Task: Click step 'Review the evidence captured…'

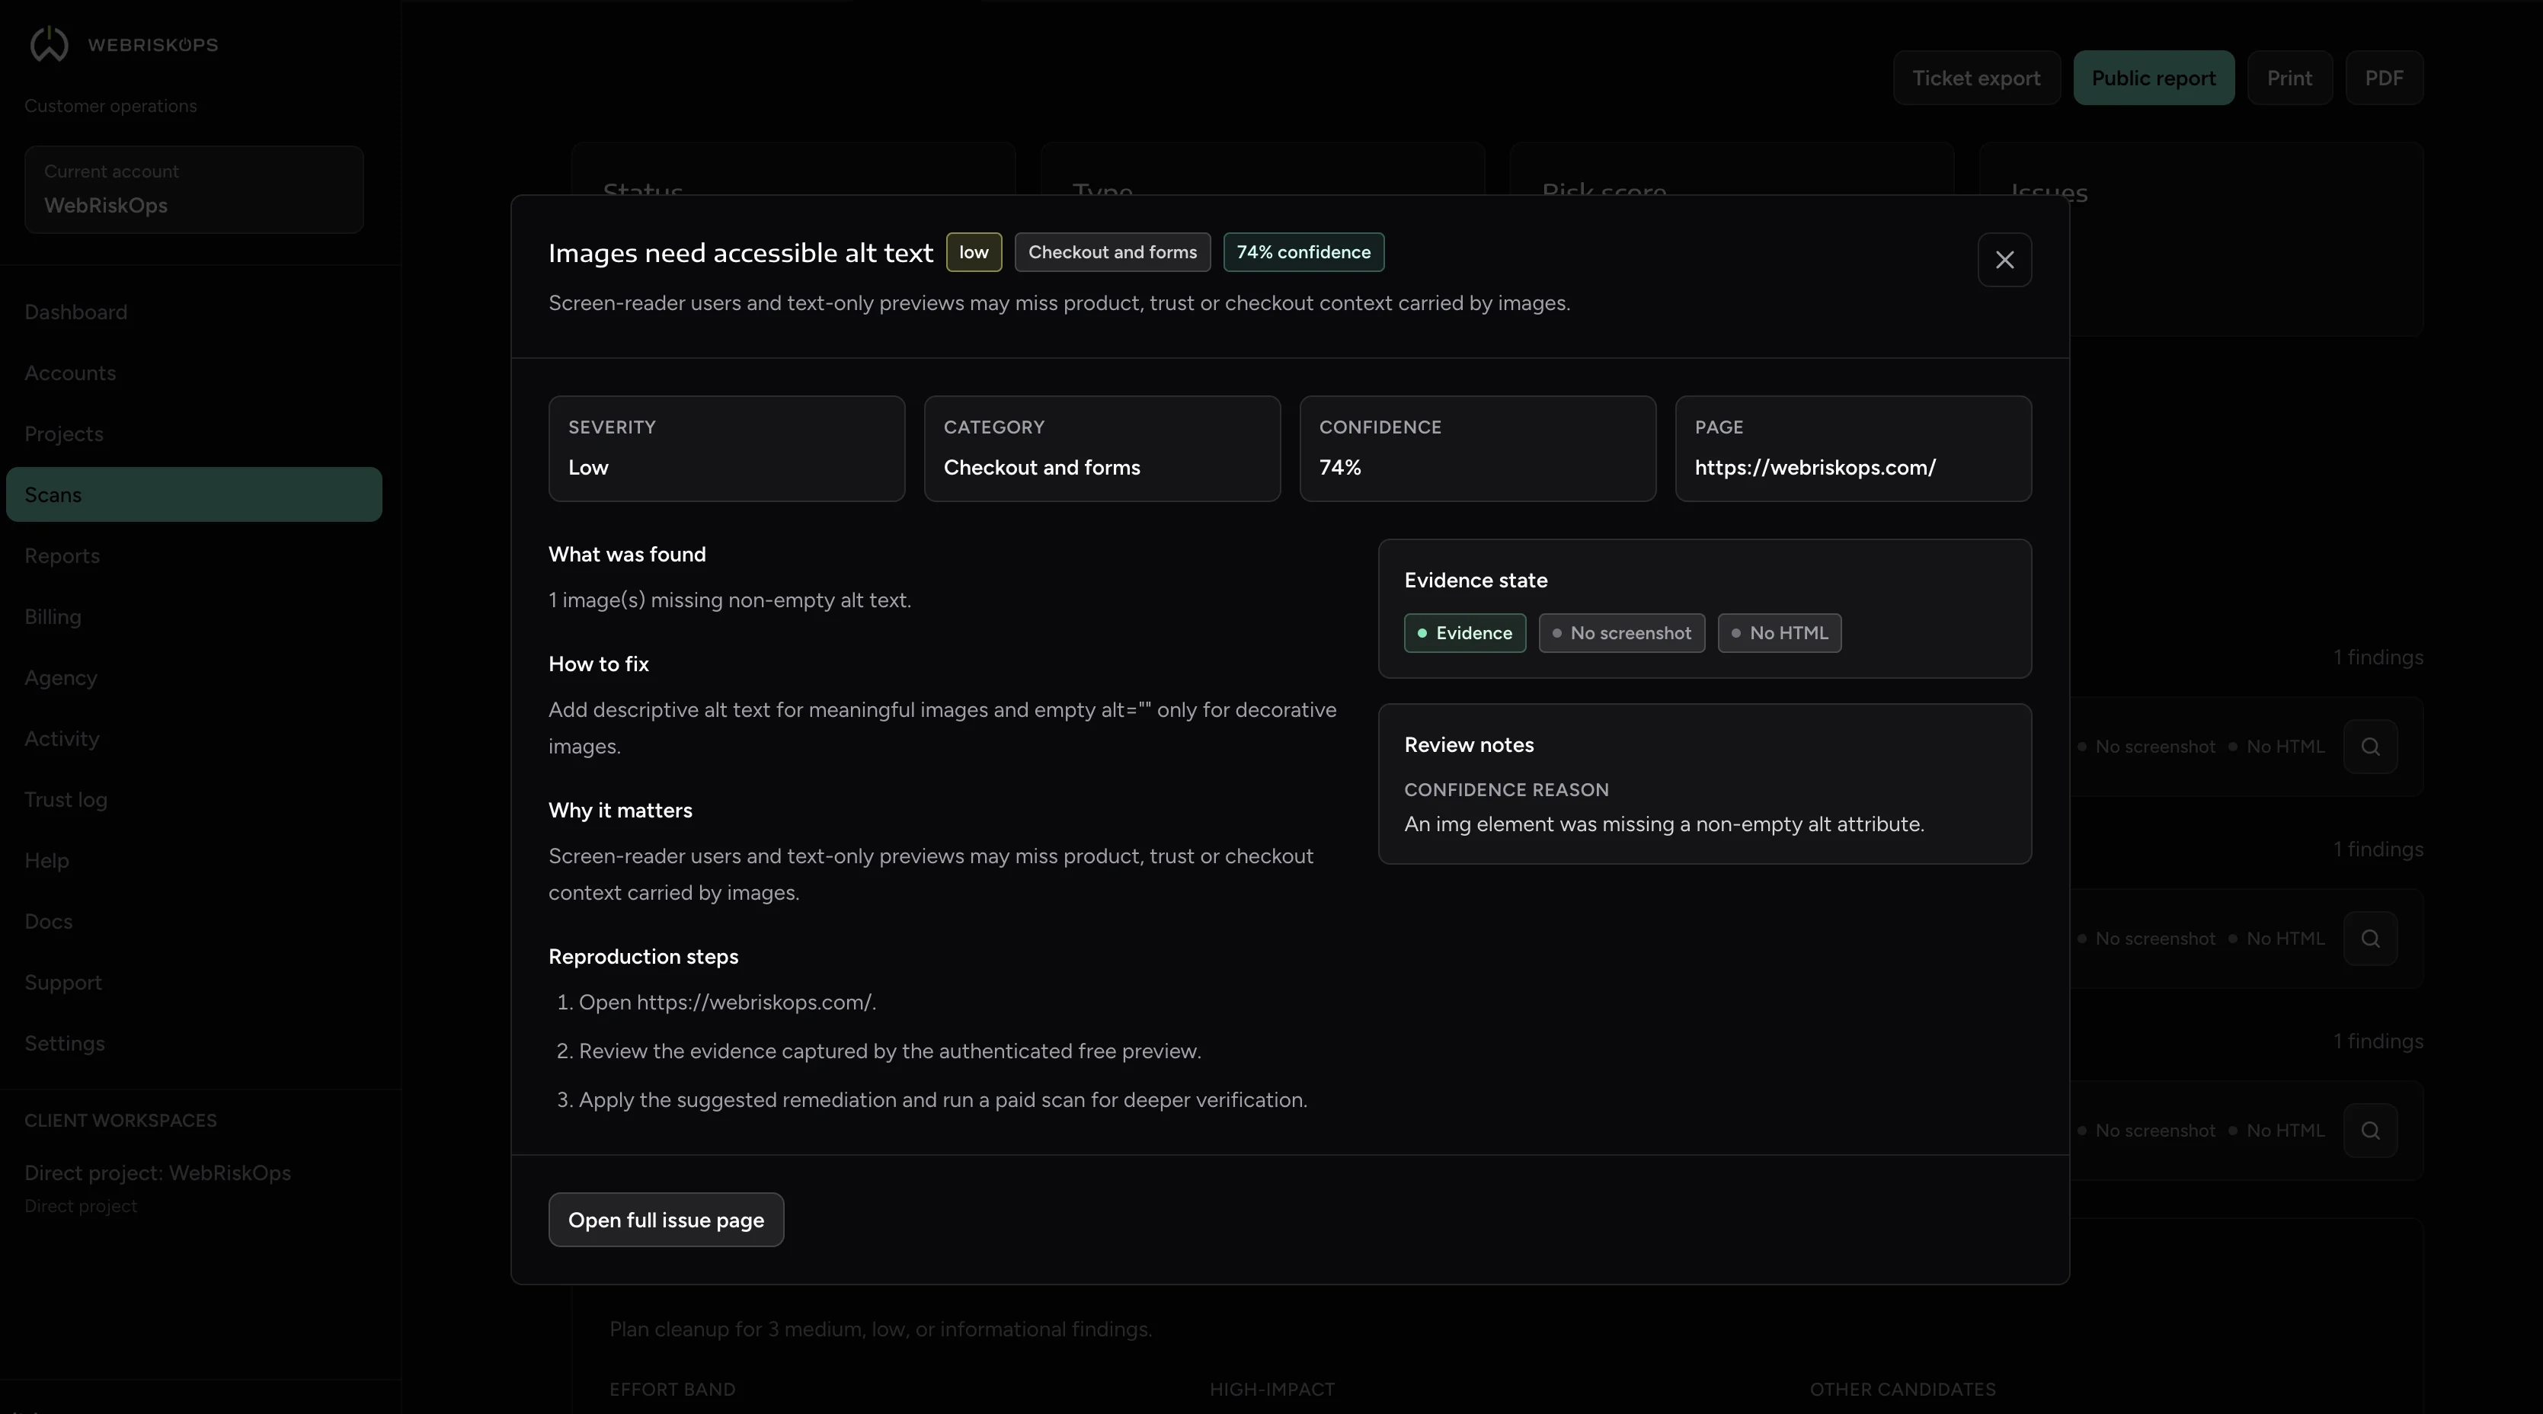Action: [890, 1051]
